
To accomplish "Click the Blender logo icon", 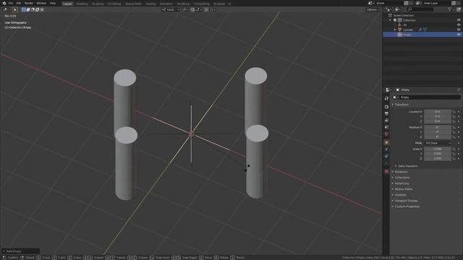I will pos(4,3).
